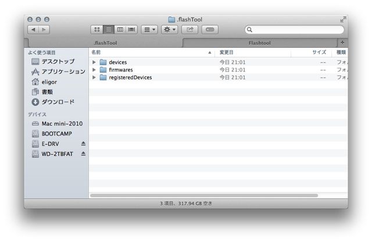
Task: Click the devices folder name
Action: coord(118,62)
